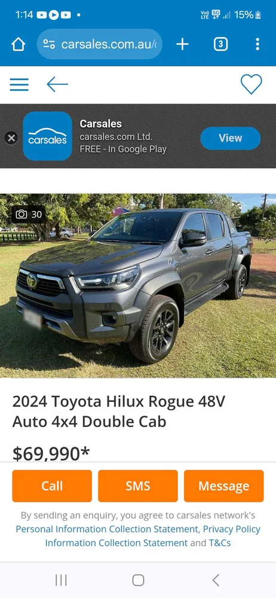The height and width of the screenshot is (598, 276).
Task: Click View to open Carsales app
Action: (231, 138)
